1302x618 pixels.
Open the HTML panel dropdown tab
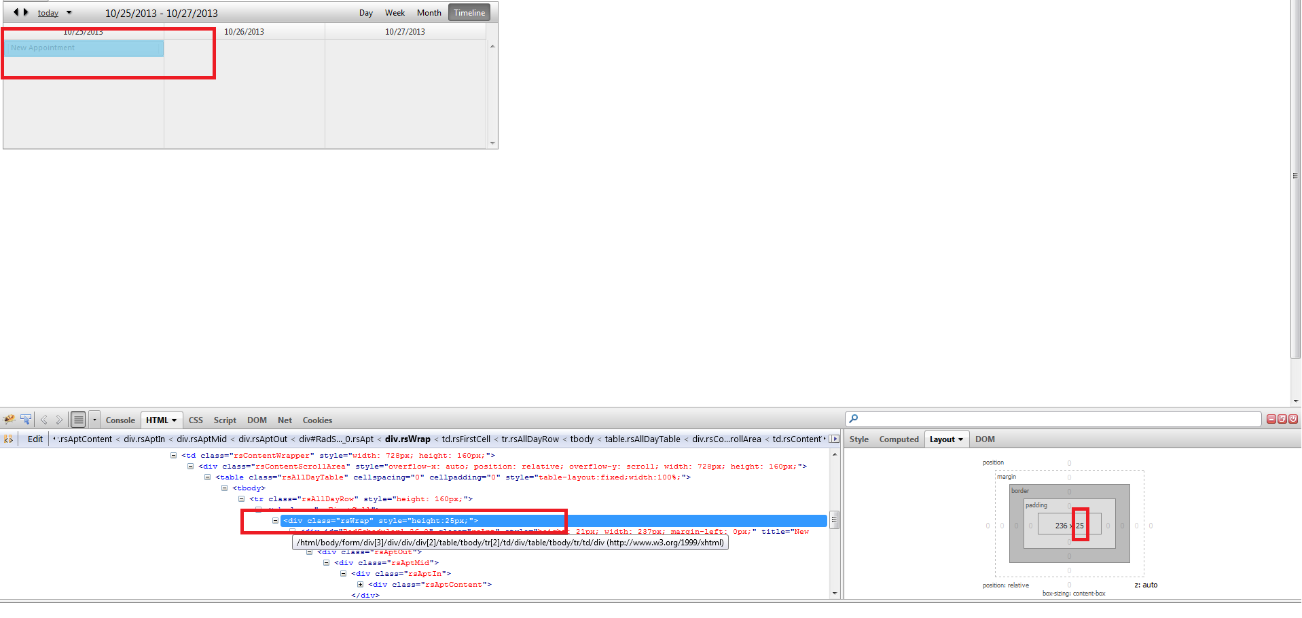[162, 420]
